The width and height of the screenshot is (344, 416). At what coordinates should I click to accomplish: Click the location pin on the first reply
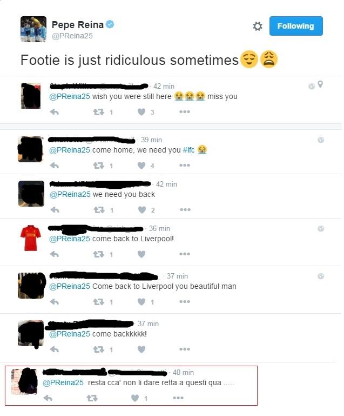click(320, 84)
